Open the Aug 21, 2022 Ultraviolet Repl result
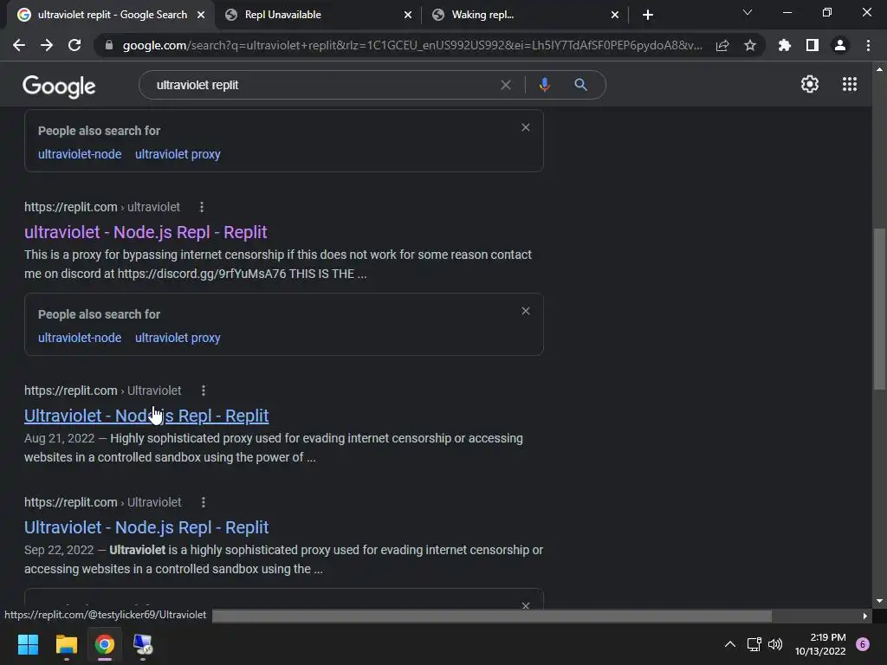This screenshot has height=665, width=887. point(146,416)
